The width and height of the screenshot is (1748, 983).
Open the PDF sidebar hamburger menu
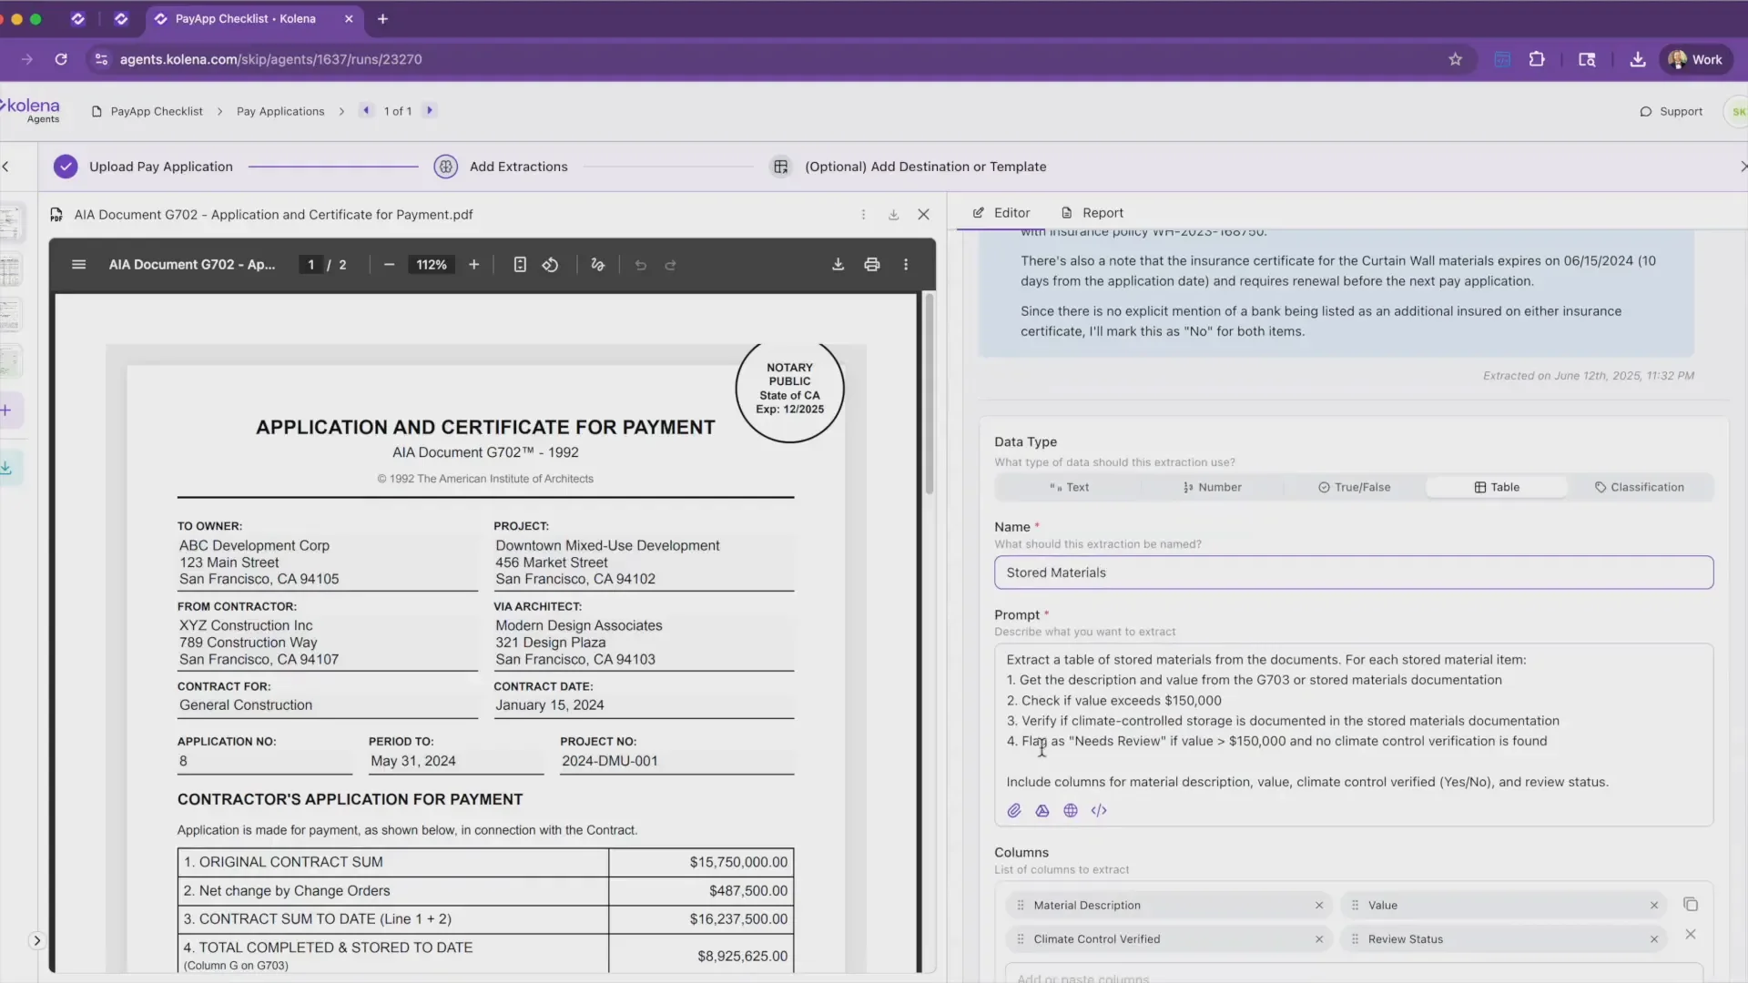[x=79, y=264]
